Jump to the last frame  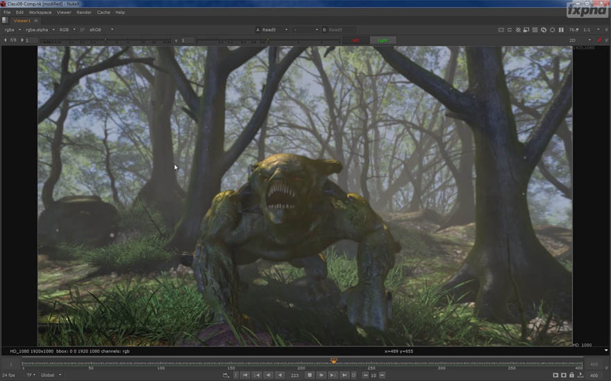(x=344, y=375)
